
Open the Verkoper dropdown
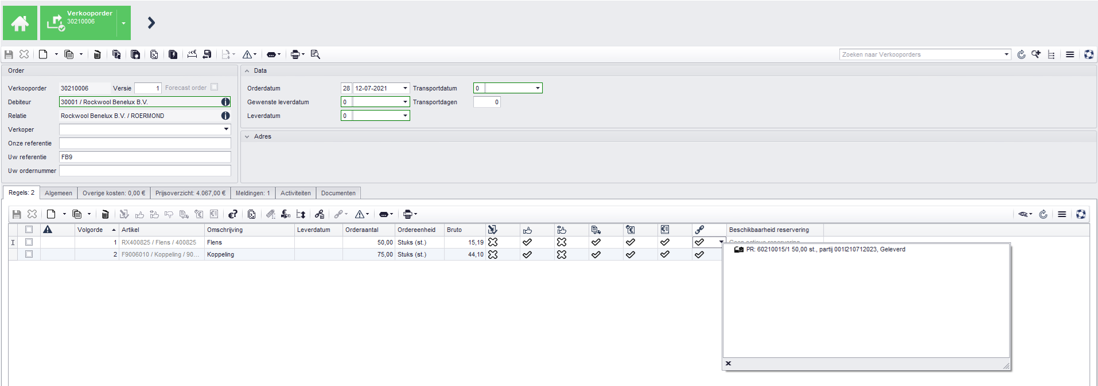click(226, 129)
